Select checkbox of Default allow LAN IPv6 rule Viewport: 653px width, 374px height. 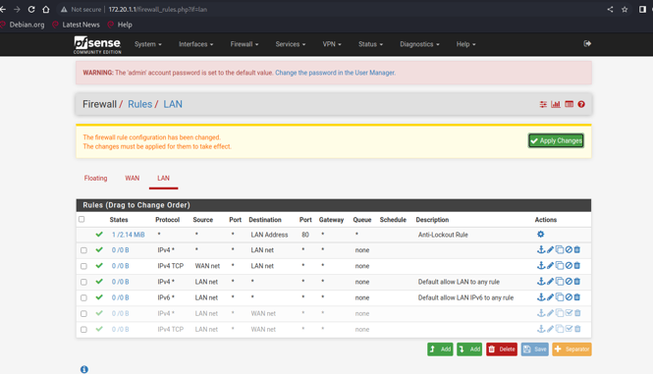(x=83, y=297)
